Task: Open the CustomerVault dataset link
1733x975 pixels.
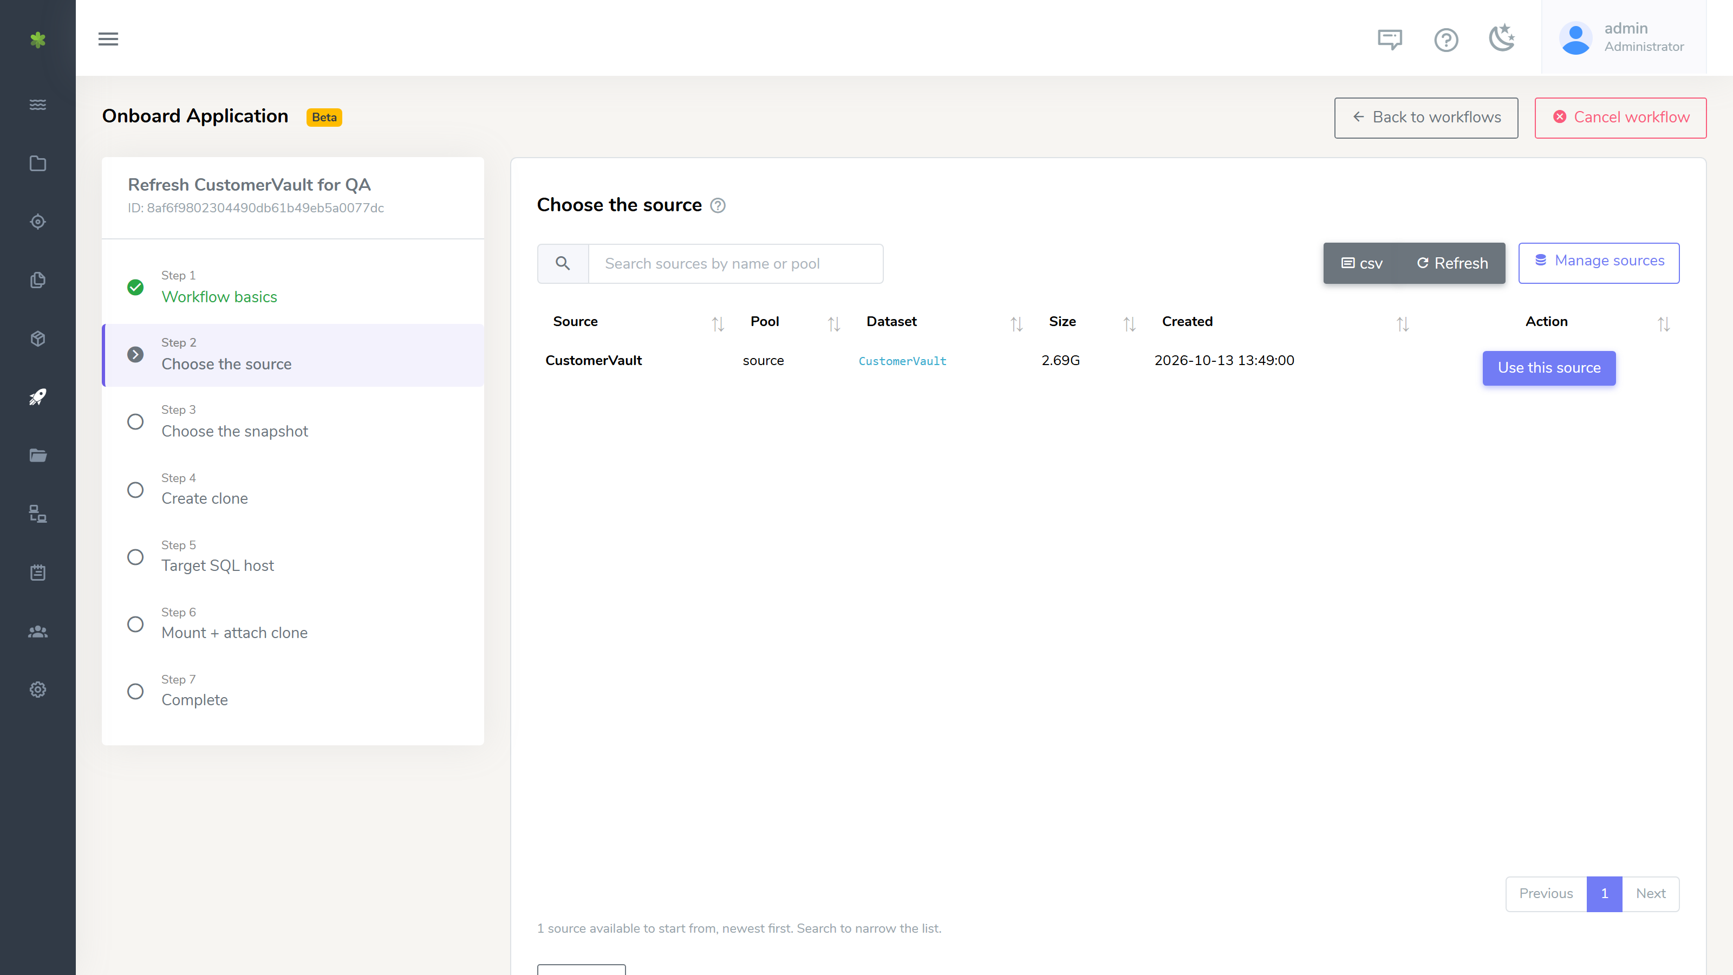Action: (902, 361)
